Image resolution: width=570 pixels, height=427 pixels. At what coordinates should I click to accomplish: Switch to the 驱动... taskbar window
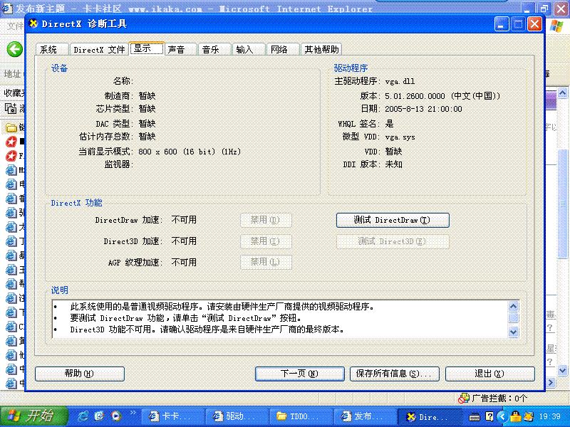[x=237, y=416]
